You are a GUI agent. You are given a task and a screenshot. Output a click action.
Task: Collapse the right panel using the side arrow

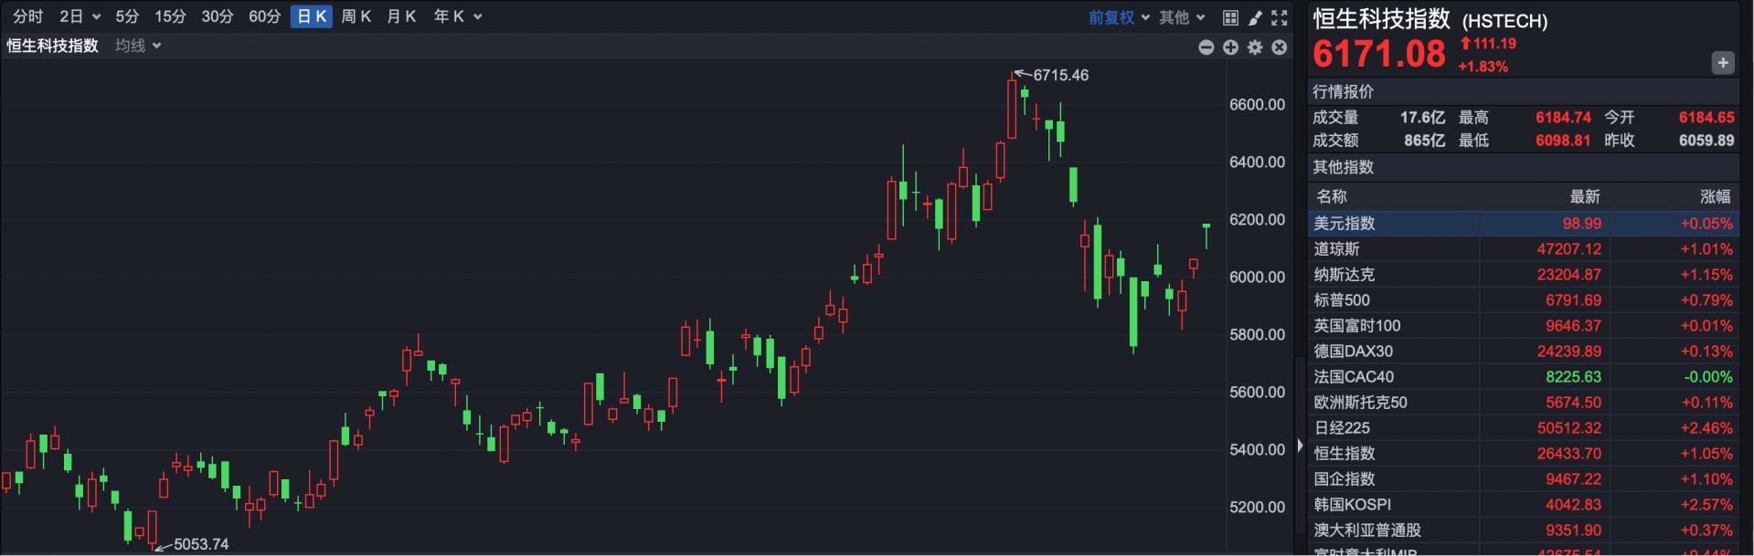tap(1300, 446)
